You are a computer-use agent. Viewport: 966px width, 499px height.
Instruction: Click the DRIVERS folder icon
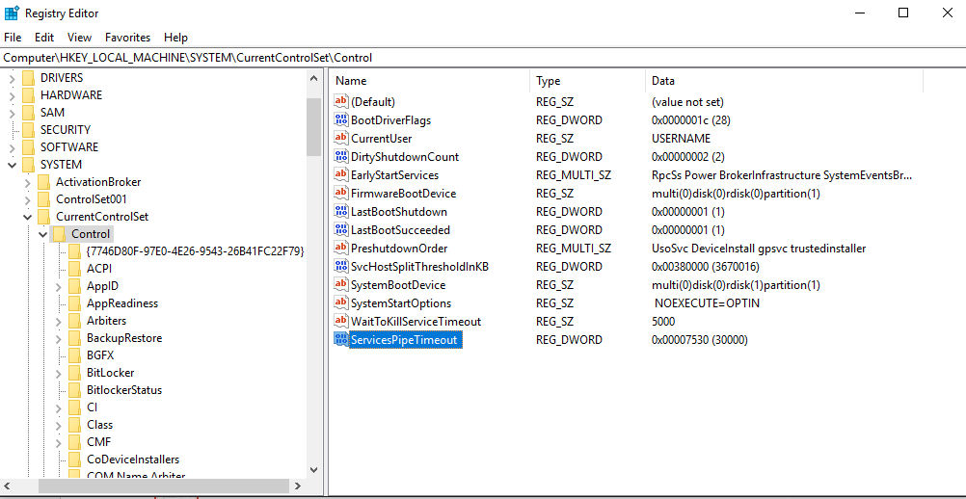28,77
